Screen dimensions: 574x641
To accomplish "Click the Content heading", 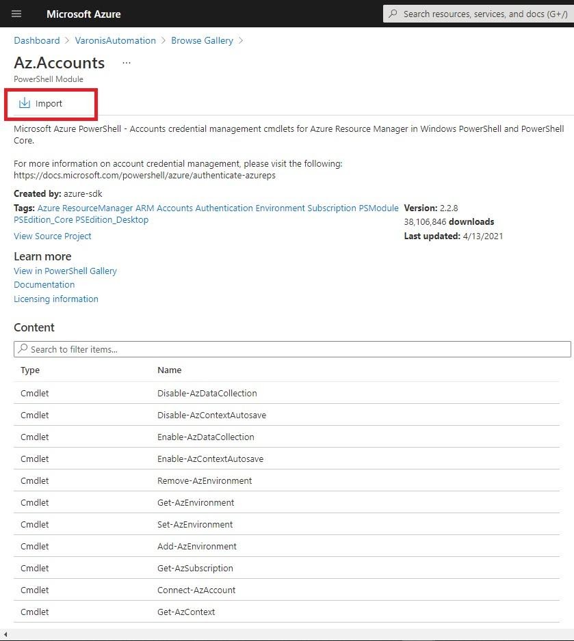I will 34,327.
